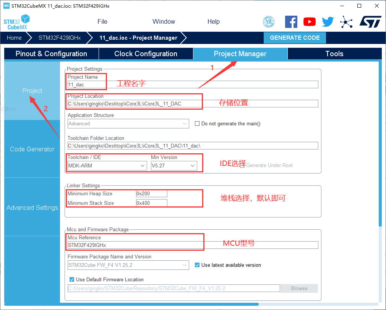Enable 'Do not generate the main()' checkbox
Image resolution: width=386 pixels, height=310 pixels.
[x=197, y=123]
